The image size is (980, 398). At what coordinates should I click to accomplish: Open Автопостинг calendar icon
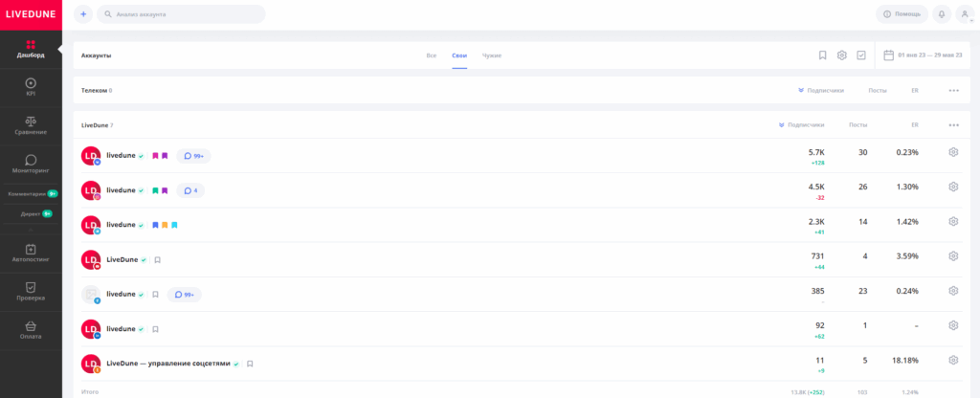point(31,250)
